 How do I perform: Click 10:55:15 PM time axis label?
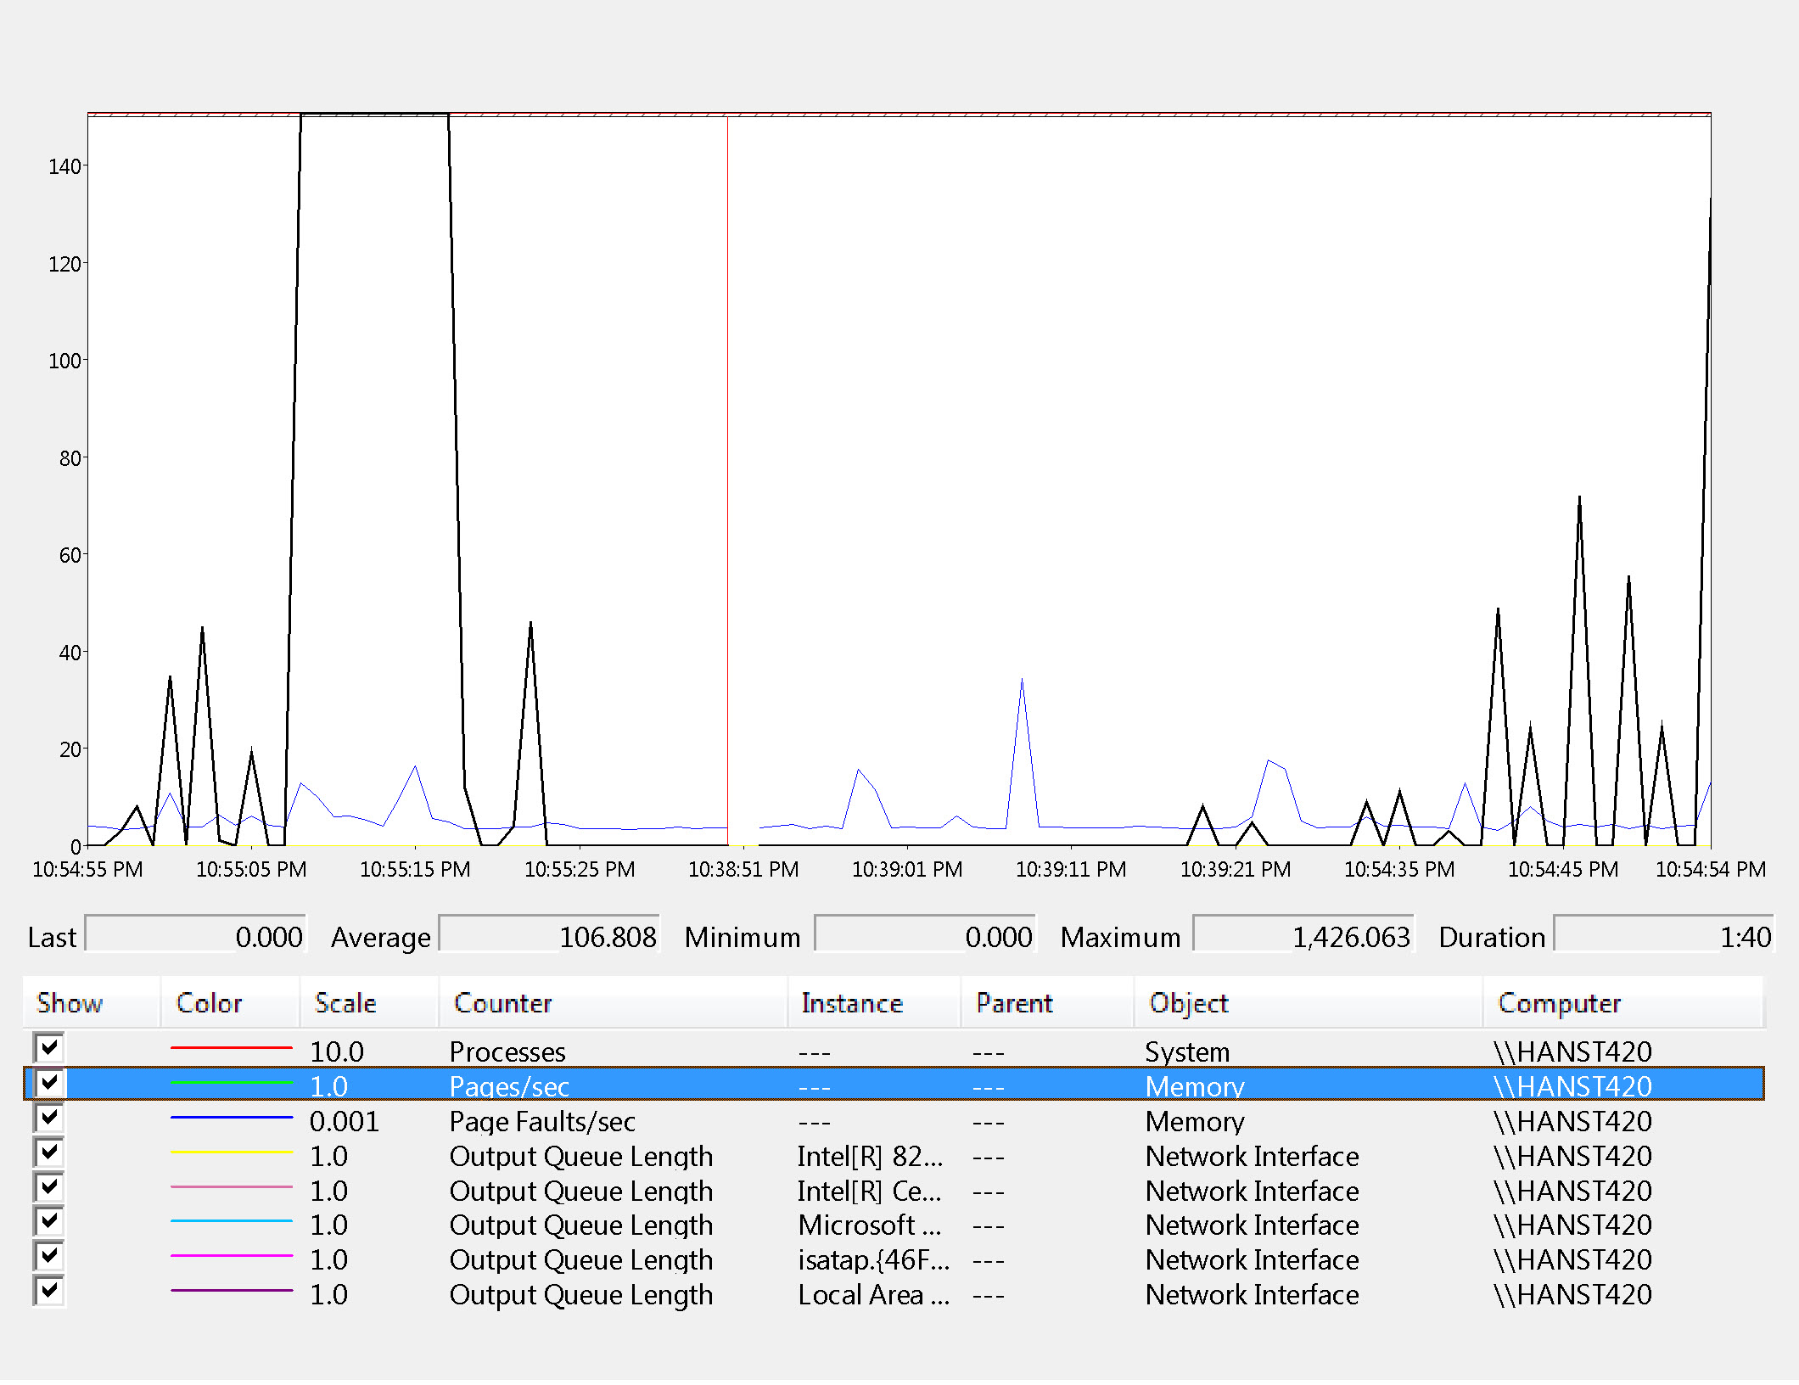pyautogui.click(x=415, y=870)
